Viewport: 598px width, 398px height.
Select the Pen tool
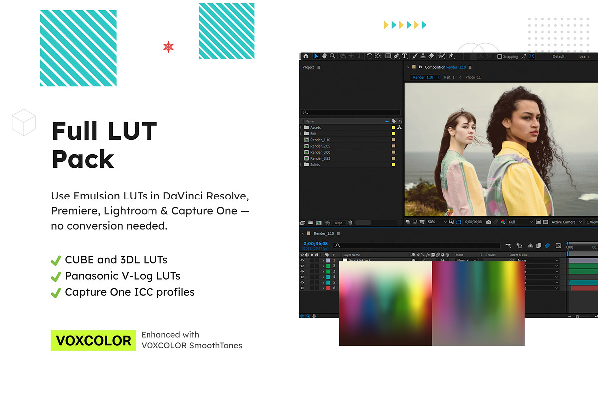[396, 56]
